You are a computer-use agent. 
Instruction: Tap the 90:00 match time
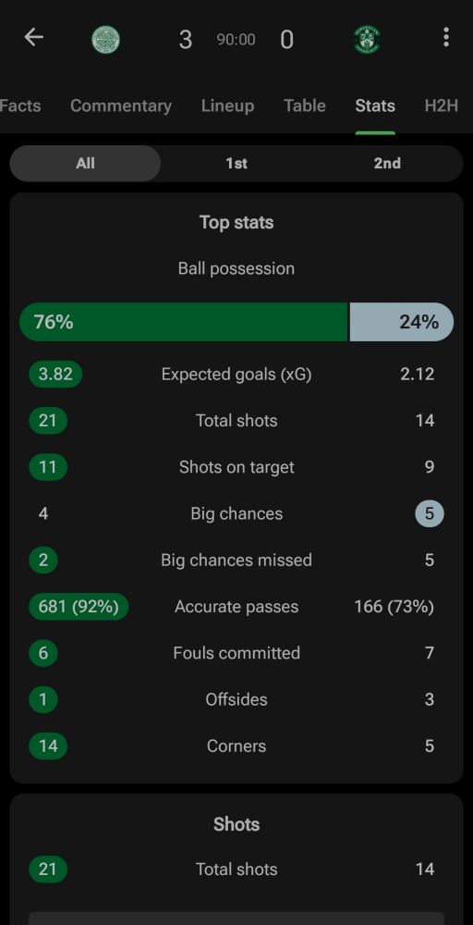[236, 40]
